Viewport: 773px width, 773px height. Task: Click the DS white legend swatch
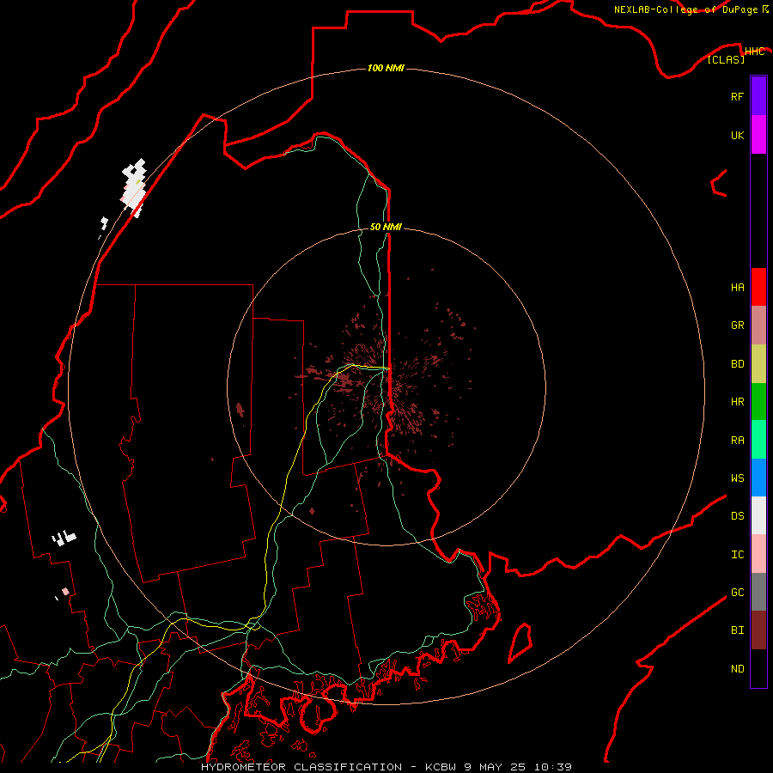coord(758,515)
